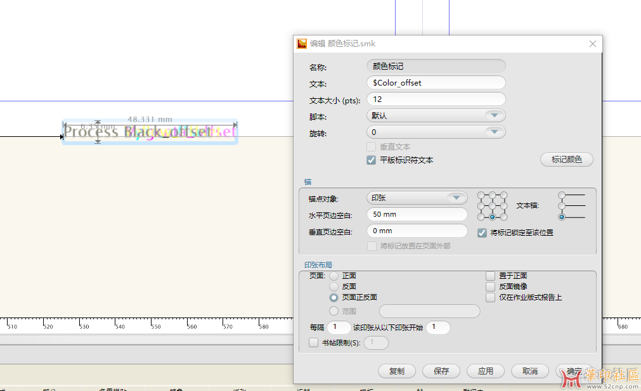Select the top-right anchor point in anchor grid
641x391 pixels.
503,195
